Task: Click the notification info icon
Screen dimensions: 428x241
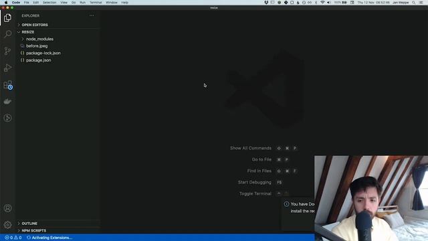Action: [x=286, y=204]
